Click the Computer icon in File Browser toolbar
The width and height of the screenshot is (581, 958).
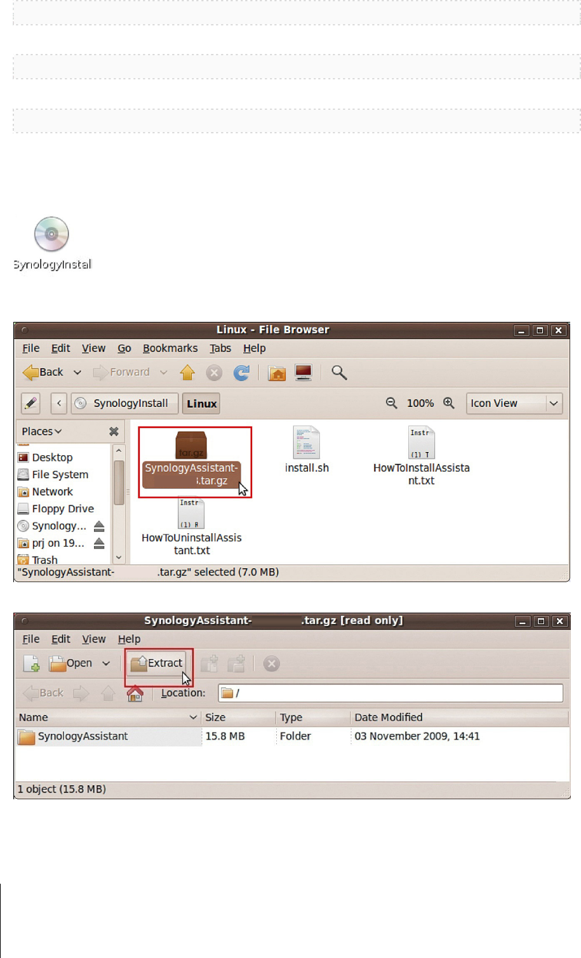tap(304, 373)
